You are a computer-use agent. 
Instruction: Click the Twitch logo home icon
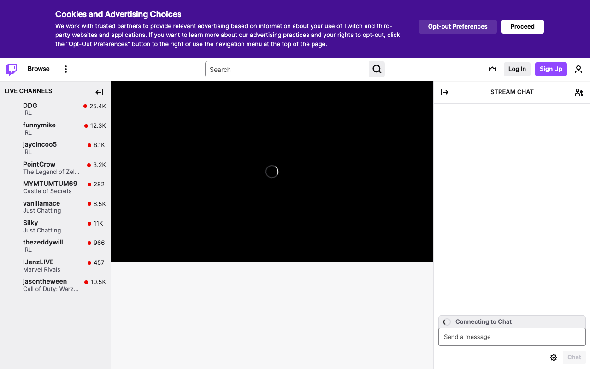click(x=12, y=70)
